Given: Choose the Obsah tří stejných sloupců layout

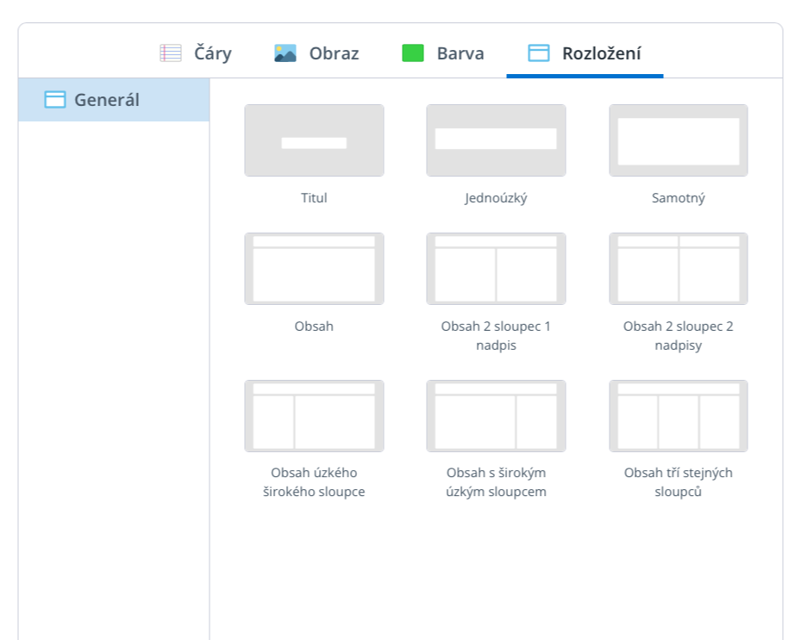Looking at the screenshot, I should click(678, 416).
